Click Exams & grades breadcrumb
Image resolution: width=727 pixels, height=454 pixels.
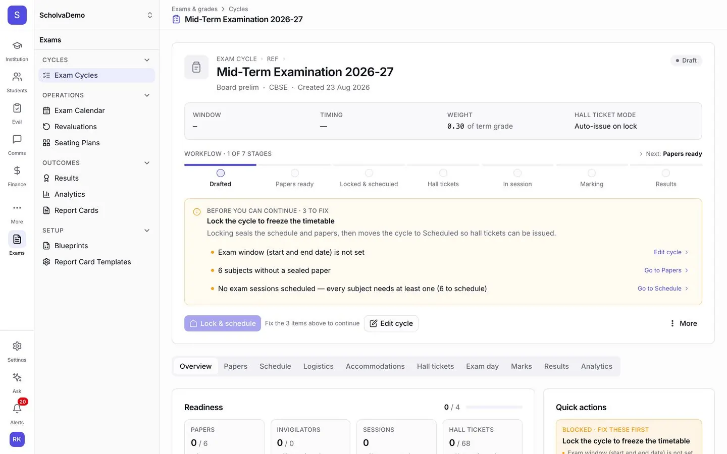(x=194, y=9)
